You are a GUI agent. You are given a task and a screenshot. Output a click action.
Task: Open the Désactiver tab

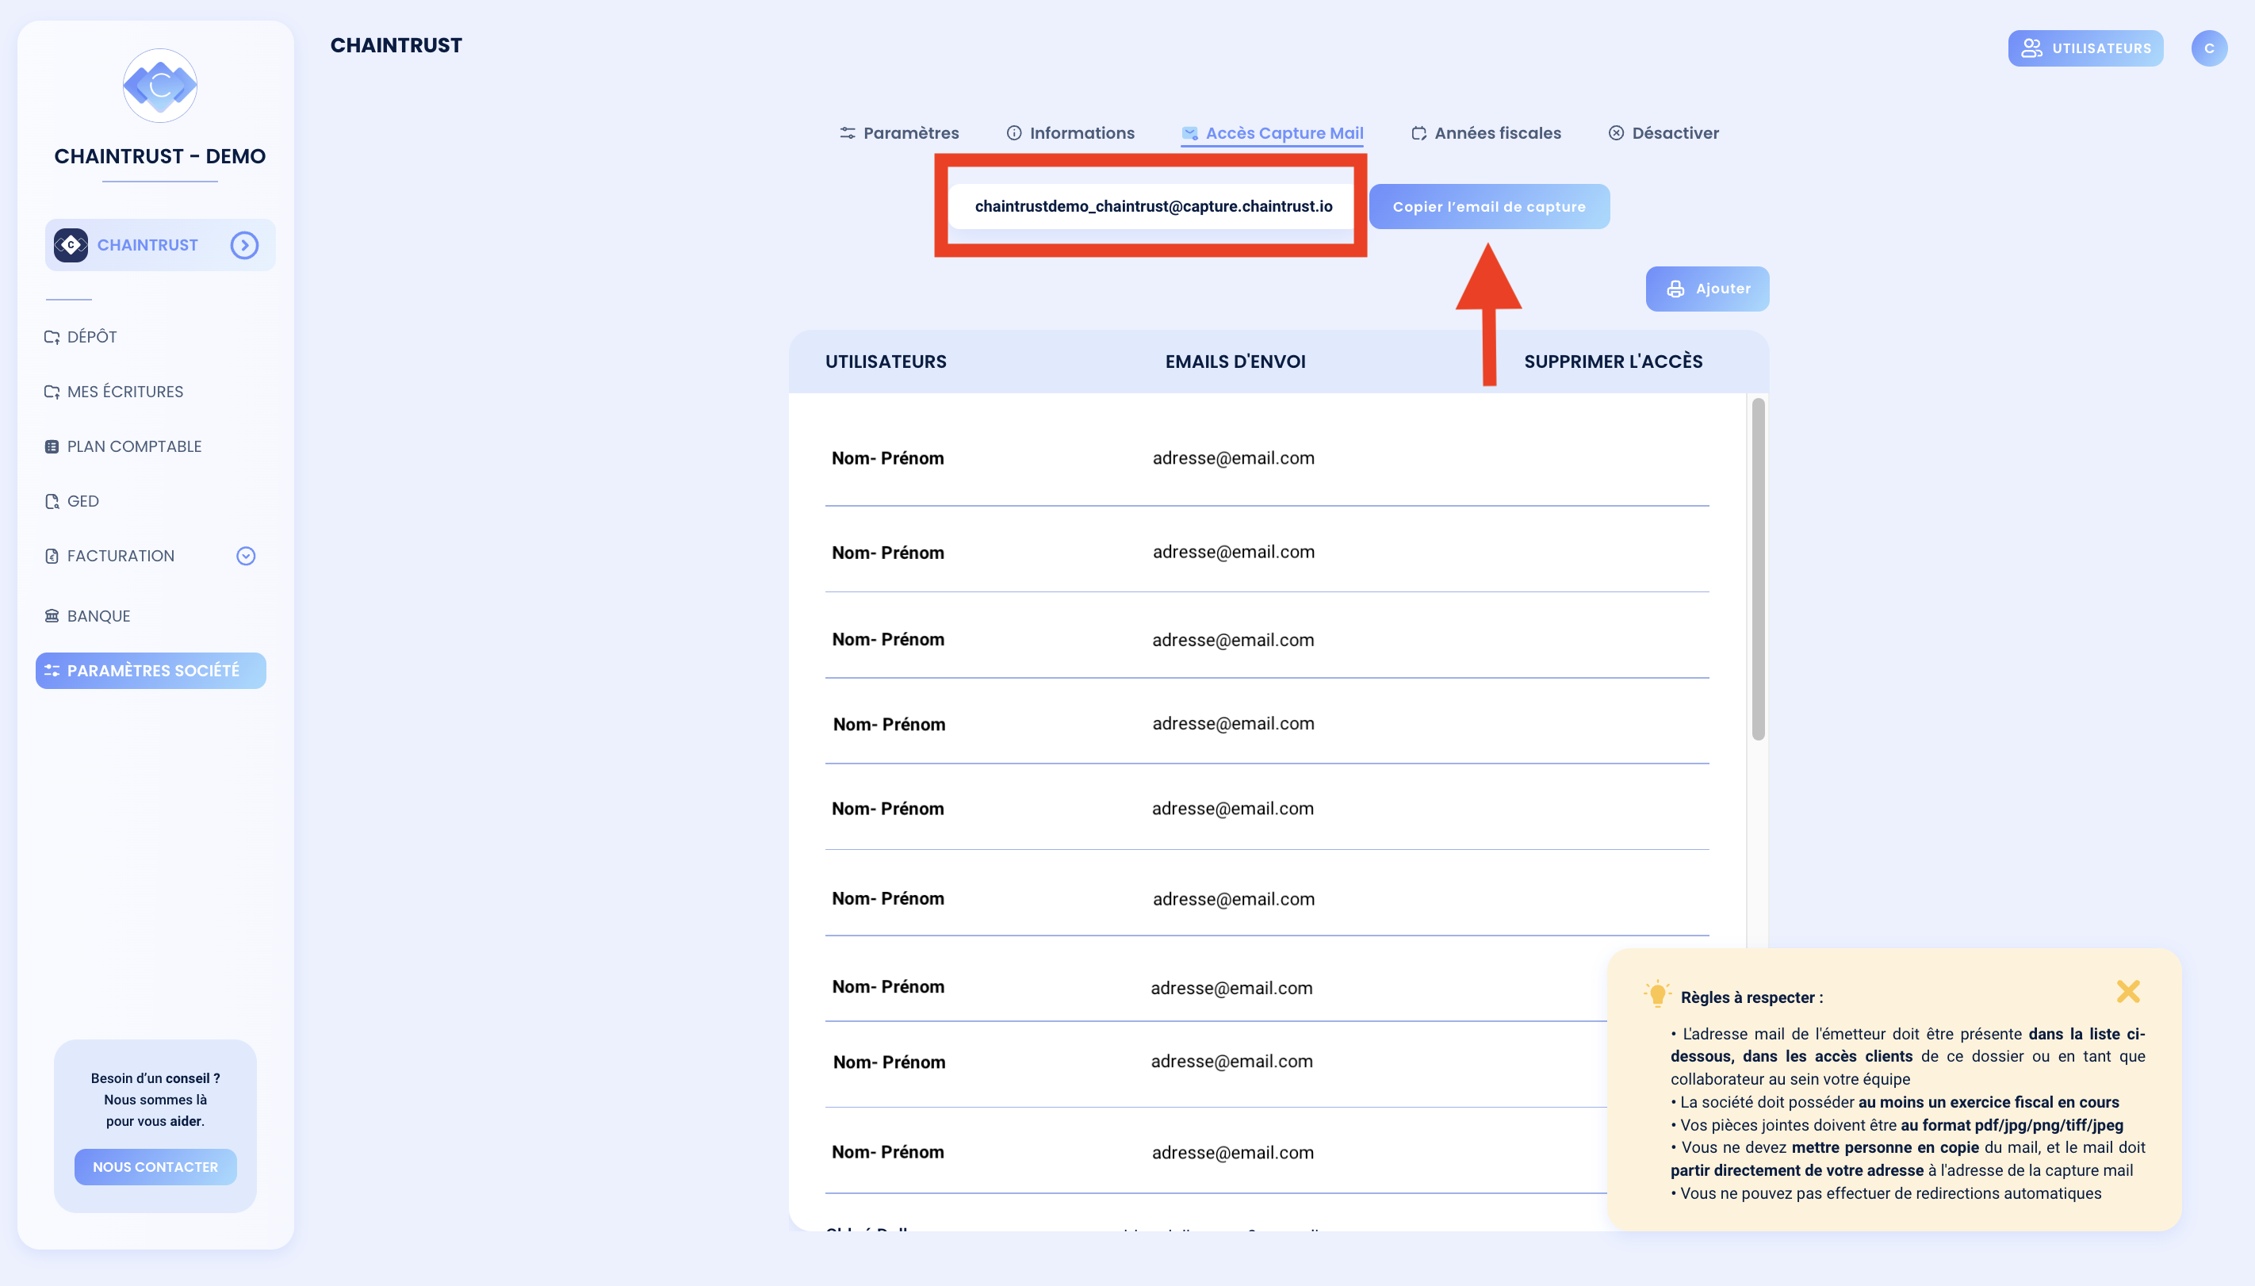(1664, 133)
